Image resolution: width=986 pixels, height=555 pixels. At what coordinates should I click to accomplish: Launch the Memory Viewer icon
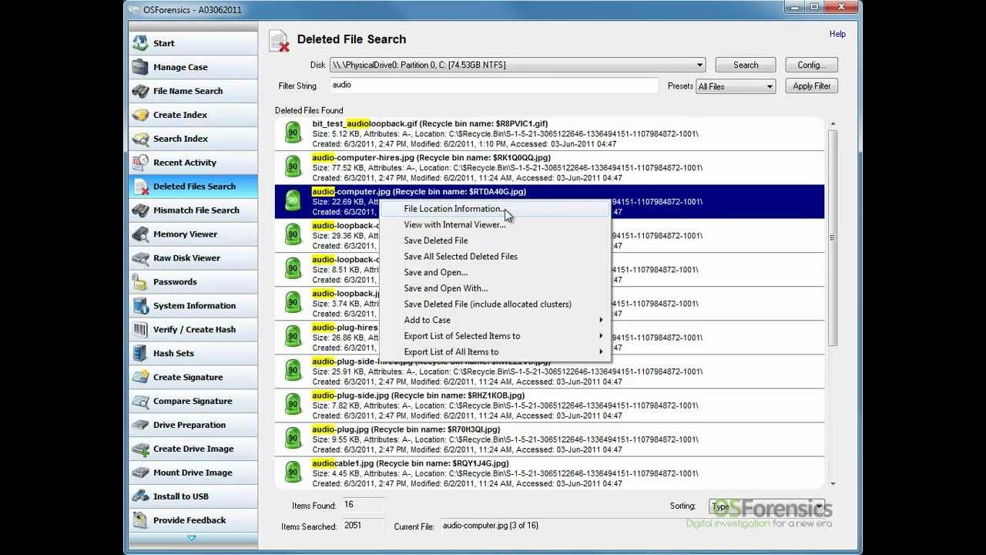point(140,234)
